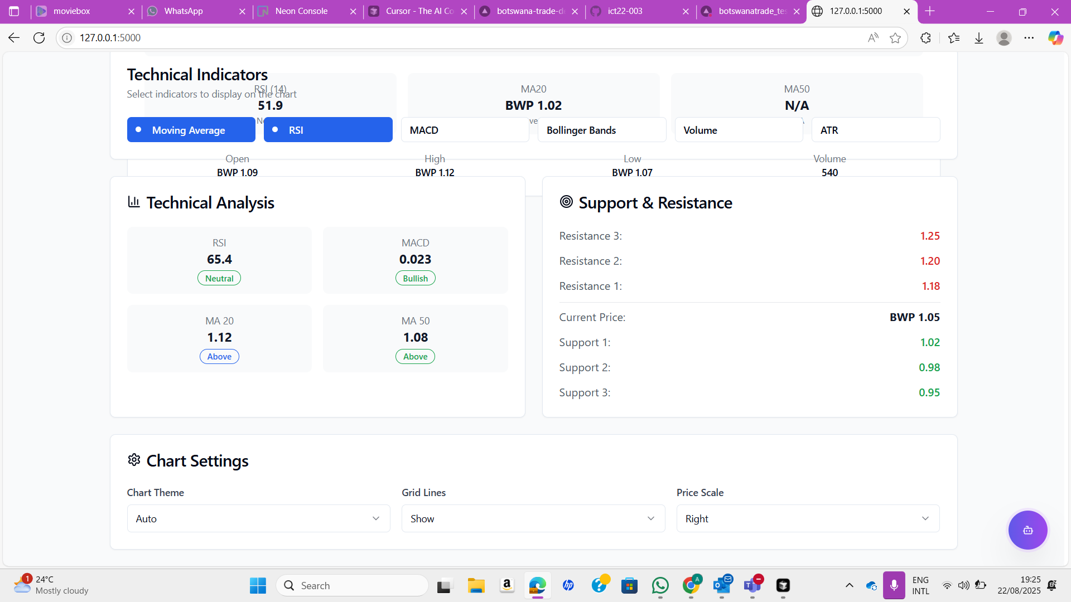Image resolution: width=1071 pixels, height=602 pixels.
Task: Add page to favorites star icon
Action: (x=895, y=38)
